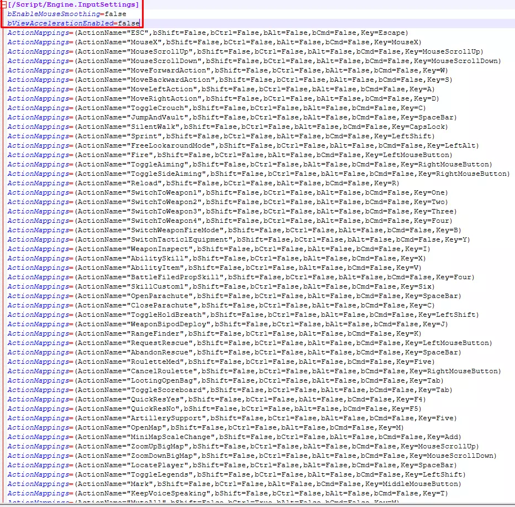Click the "WeaponInspect" mapping line
Viewport: 515px width, 507px height.
(x=219, y=249)
